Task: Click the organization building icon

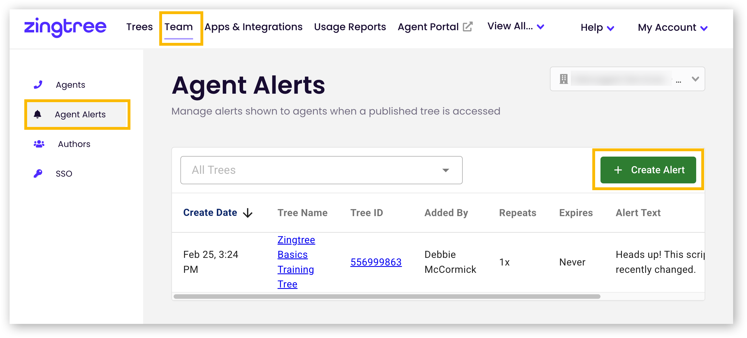Action: (x=563, y=79)
